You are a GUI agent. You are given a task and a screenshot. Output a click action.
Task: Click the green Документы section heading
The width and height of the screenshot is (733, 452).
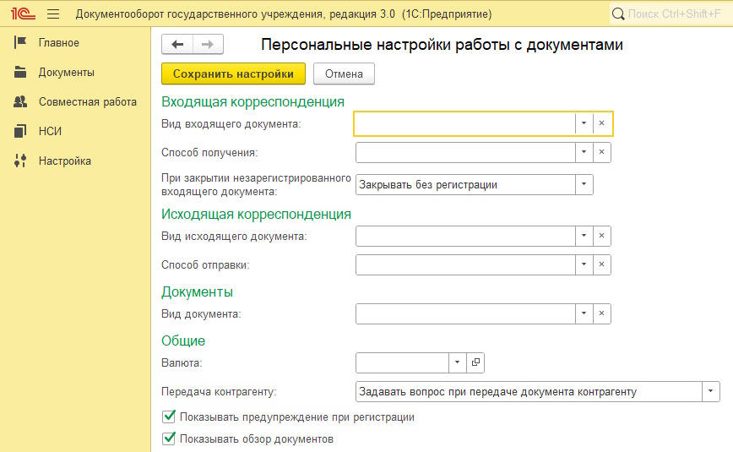click(197, 291)
